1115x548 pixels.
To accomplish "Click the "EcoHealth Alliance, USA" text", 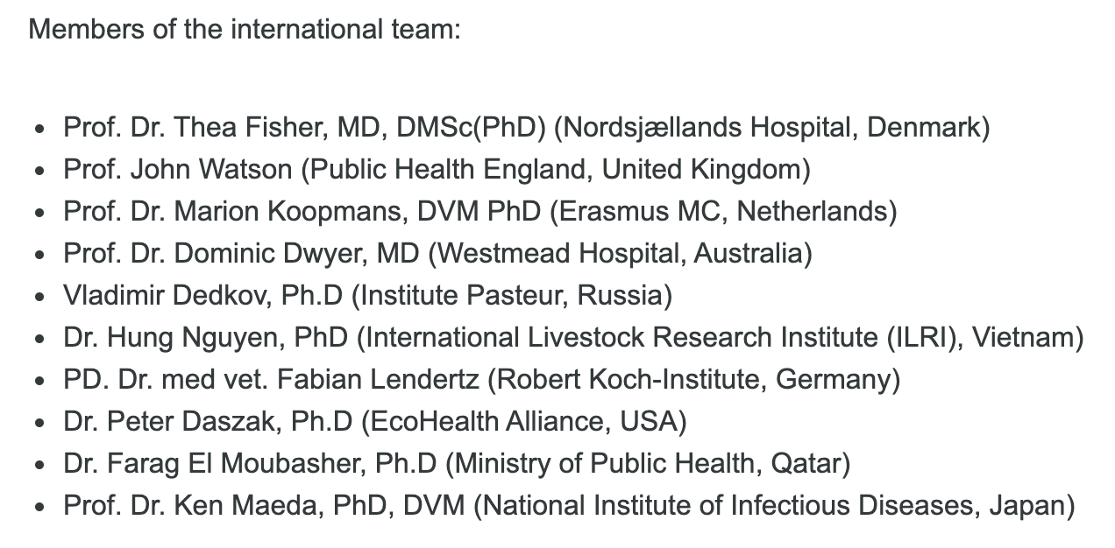I will pyautogui.click(x=523, y=422).
